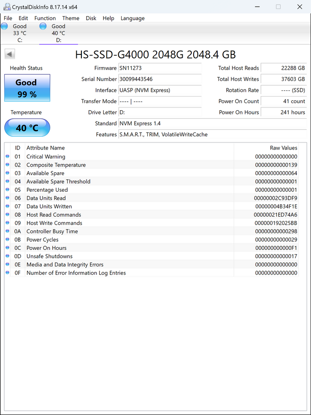Image resolution: width=311 pixels, height=415 pixels.
Task: Click the Percentage Used status orb
Action: (x=8, y=189)
